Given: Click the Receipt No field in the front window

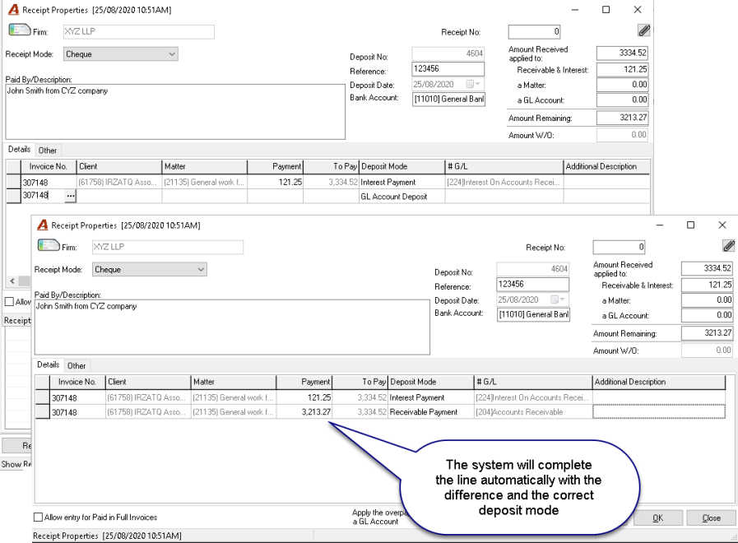Looking at the screenshot, I should (x=619, y=247).
